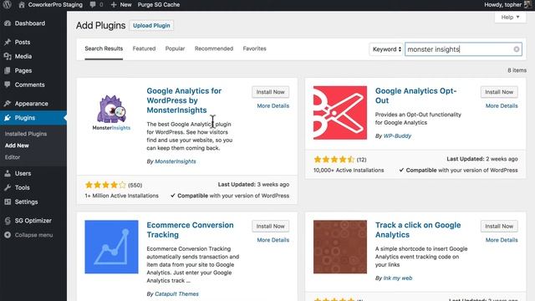Click the '8 items' results count

point(517,70)
